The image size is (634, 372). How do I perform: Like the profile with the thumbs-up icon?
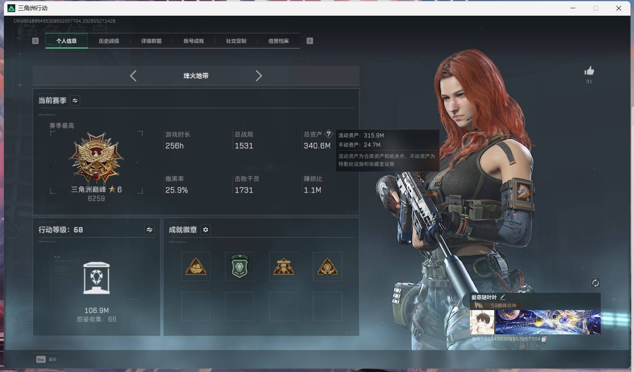589,71
